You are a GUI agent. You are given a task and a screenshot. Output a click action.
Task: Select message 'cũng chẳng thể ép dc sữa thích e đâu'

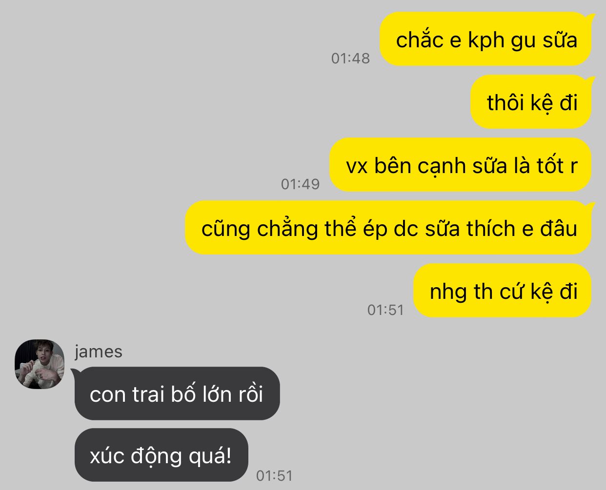click(x=389, y=228)
